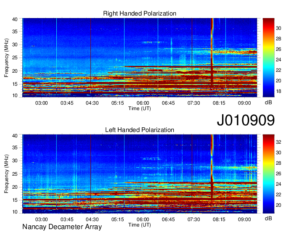Image resolution: width=286 pixels, height=232 pixels.
Task: Click the "dB" unit label below the upper colorbar
Action: (x=268, y=103)
